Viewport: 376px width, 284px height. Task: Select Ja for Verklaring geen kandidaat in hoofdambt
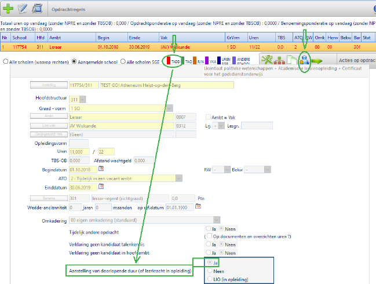click(208, 252)
